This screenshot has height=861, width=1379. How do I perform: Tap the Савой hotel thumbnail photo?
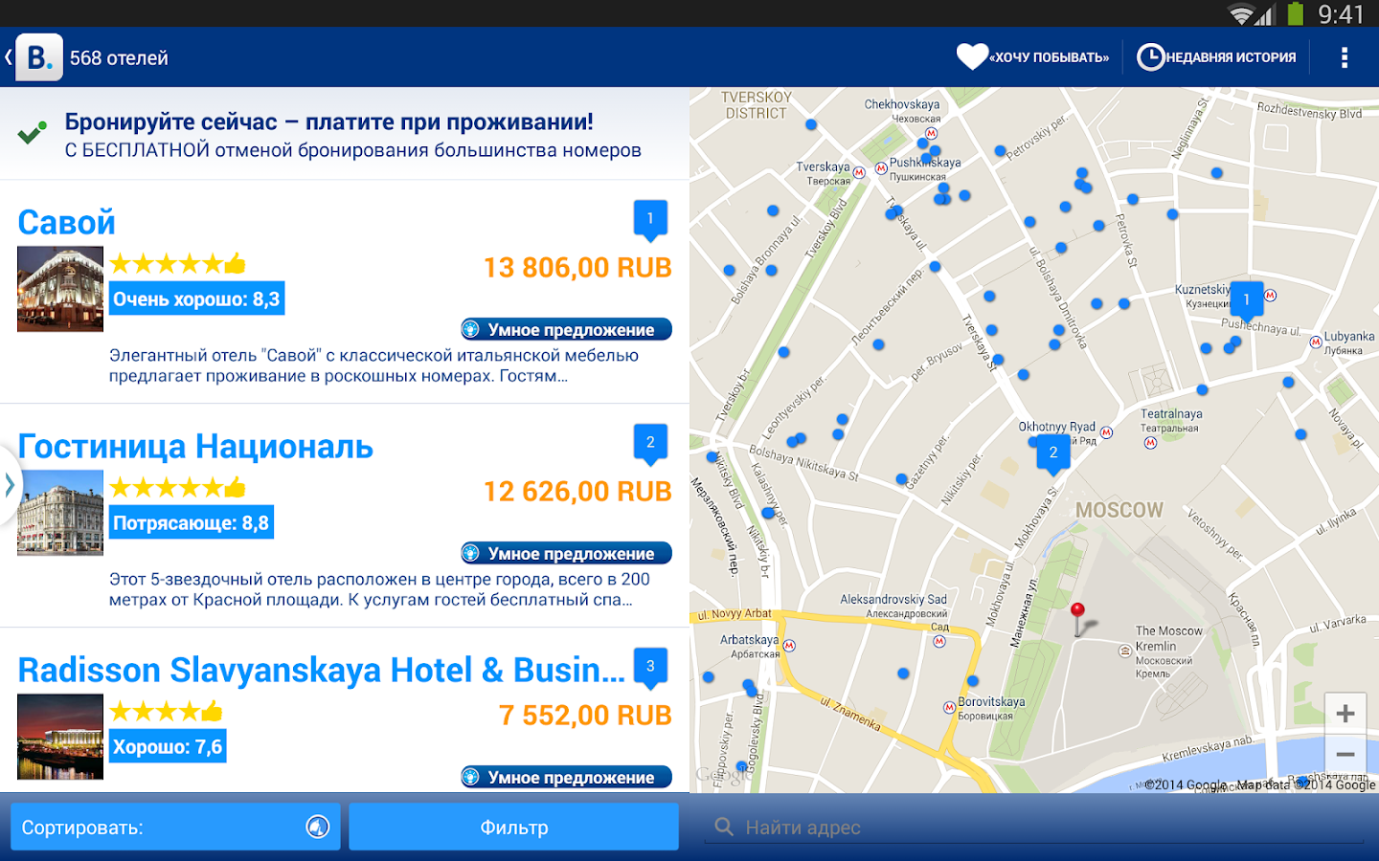point(59,288)
